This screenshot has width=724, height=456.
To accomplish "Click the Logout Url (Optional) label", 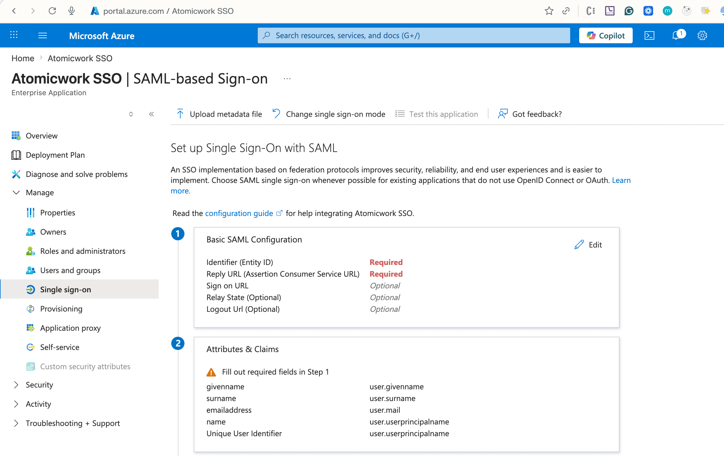I will pyautogui.click(x=243, y=309).
